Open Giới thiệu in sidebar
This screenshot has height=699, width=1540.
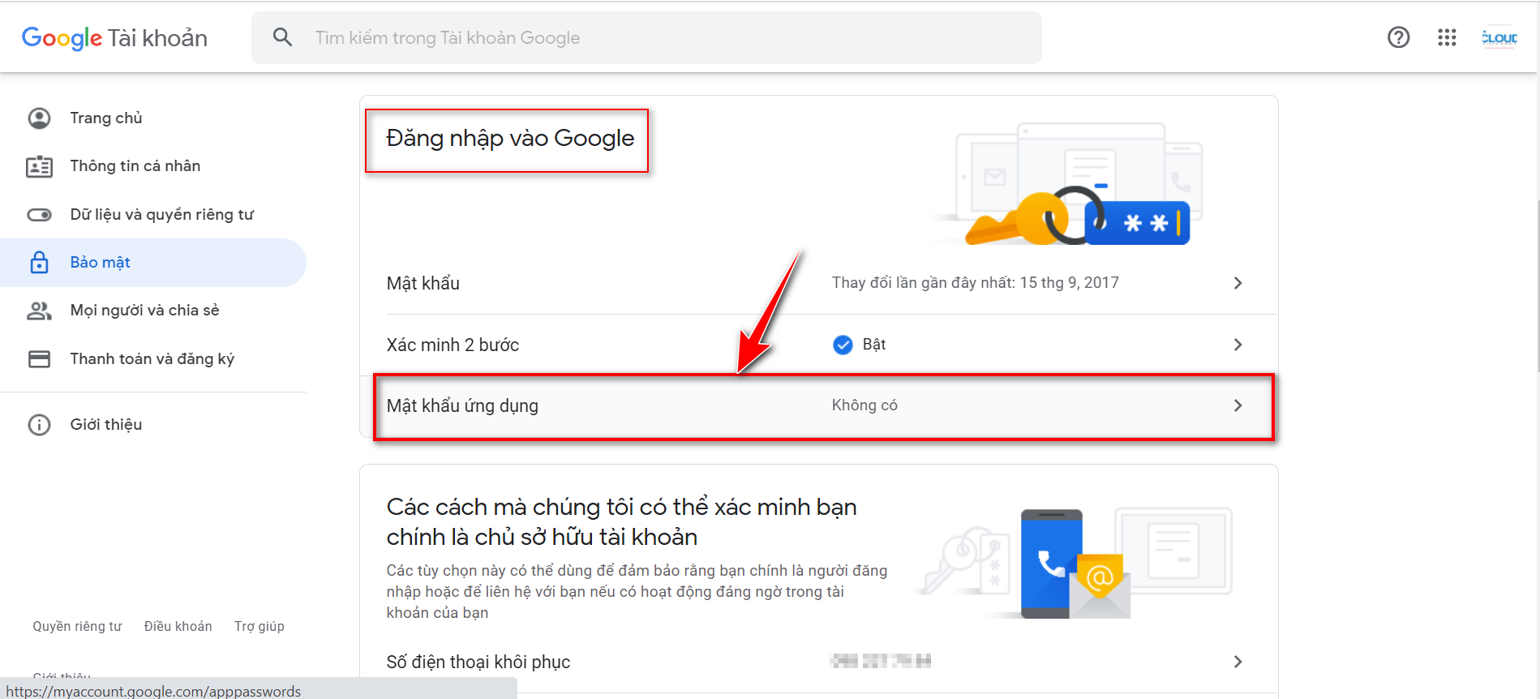pos(153,425)
